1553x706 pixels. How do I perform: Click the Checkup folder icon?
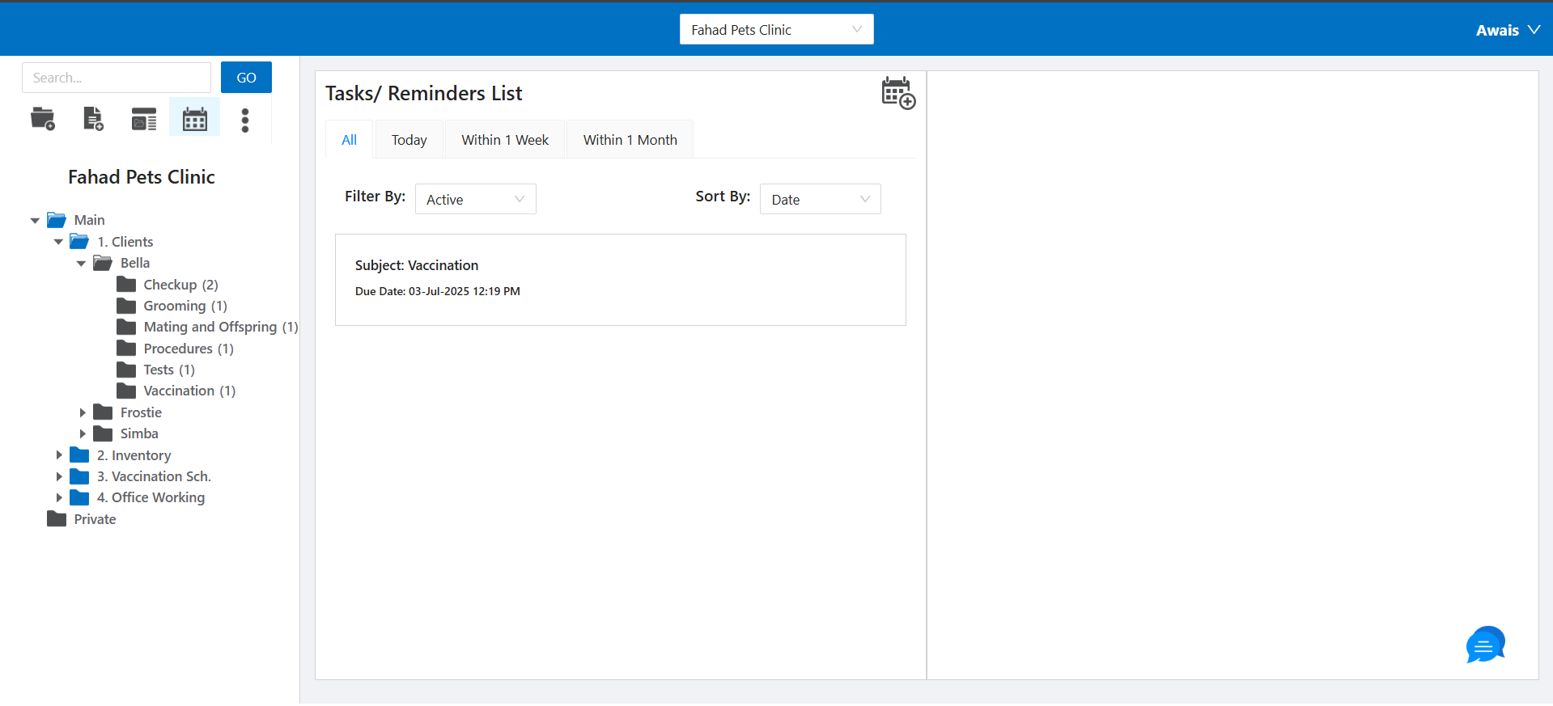coord(126,284)
